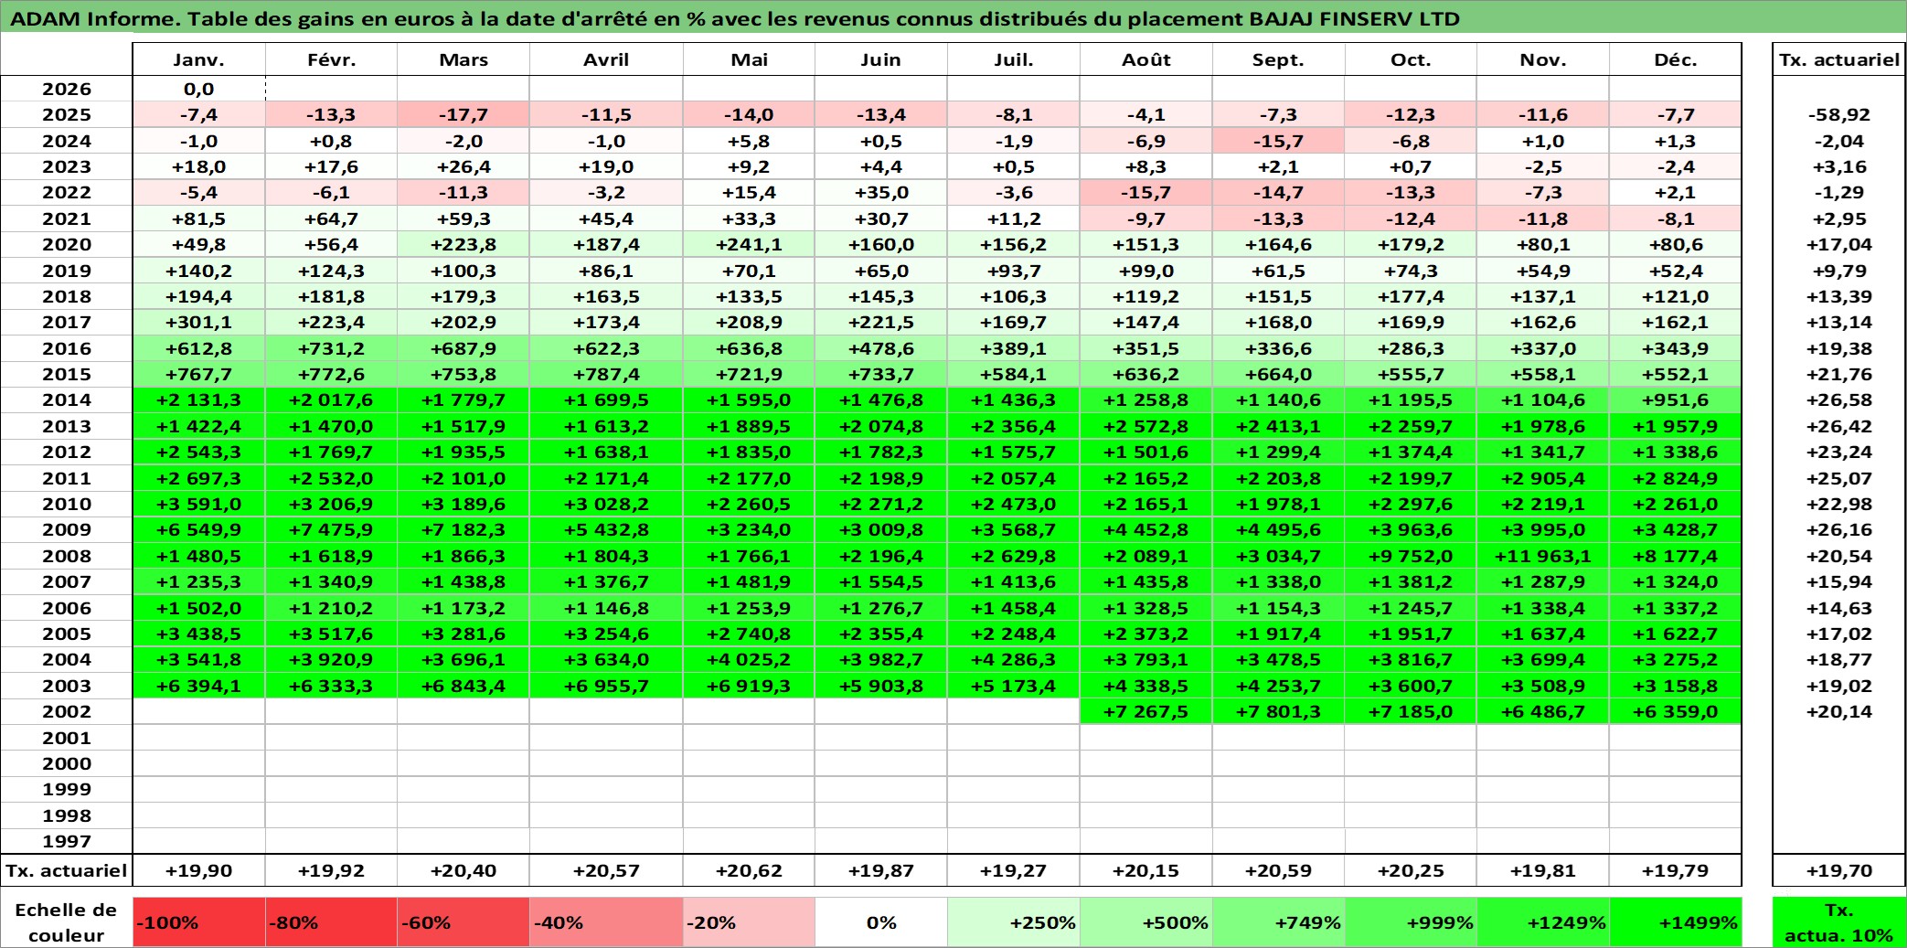Select the '+2 131,3' January 2014 cell
Screen dimensions: 1907x948
[199, 399]
